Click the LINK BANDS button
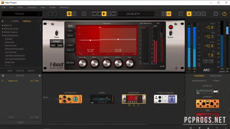 pos(70,63)
